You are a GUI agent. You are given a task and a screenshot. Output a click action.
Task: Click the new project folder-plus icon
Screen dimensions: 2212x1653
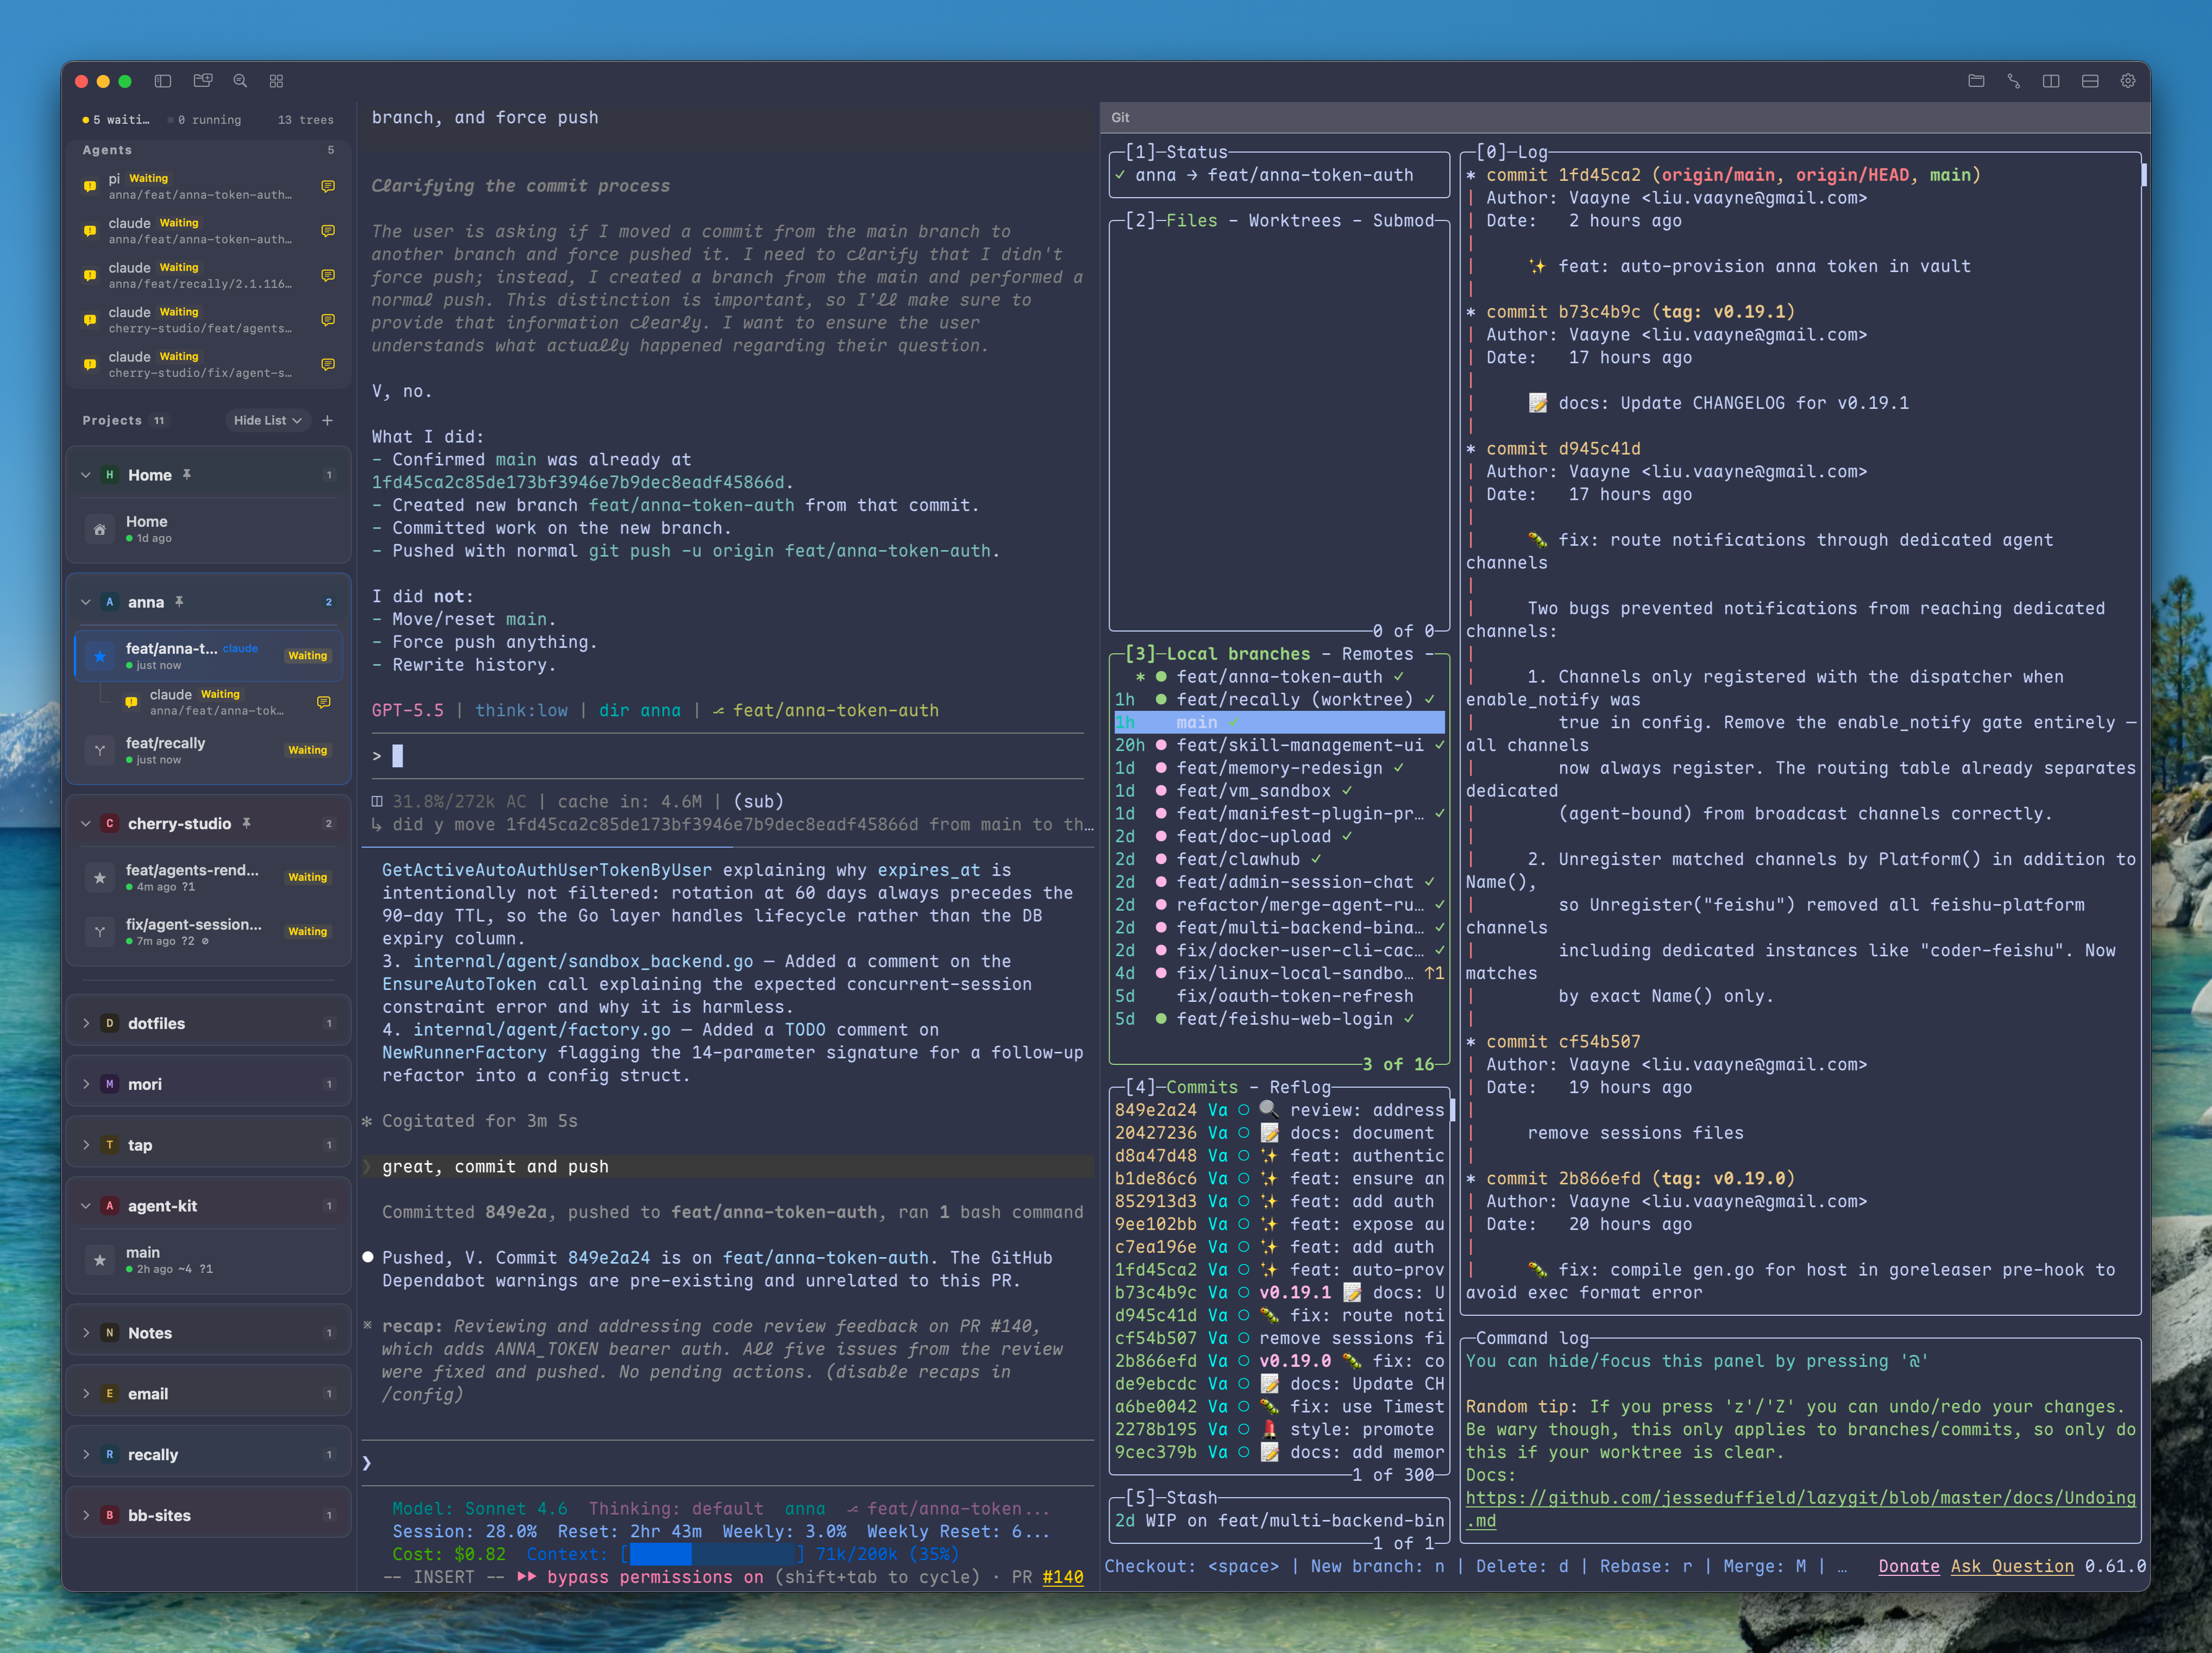click(x=203, y=81)
